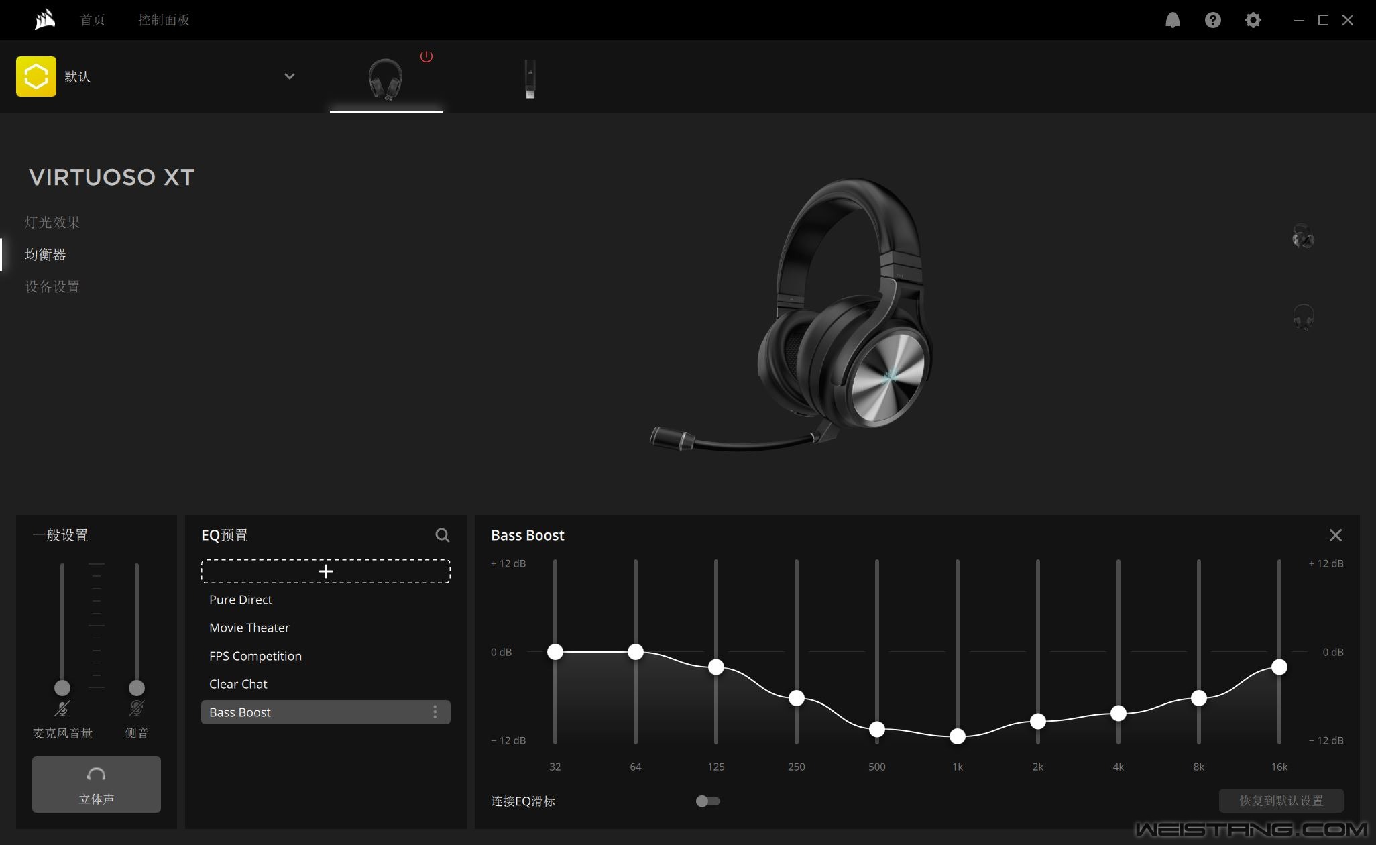
Task: Open the settings gear icon
Action: pyautogui.click(x=1253, y=20)
